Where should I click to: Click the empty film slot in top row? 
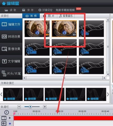(x=91, y=29)
